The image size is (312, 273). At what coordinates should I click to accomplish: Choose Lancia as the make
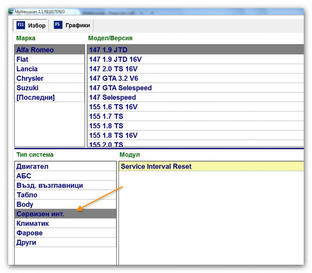tap(27, 69)
